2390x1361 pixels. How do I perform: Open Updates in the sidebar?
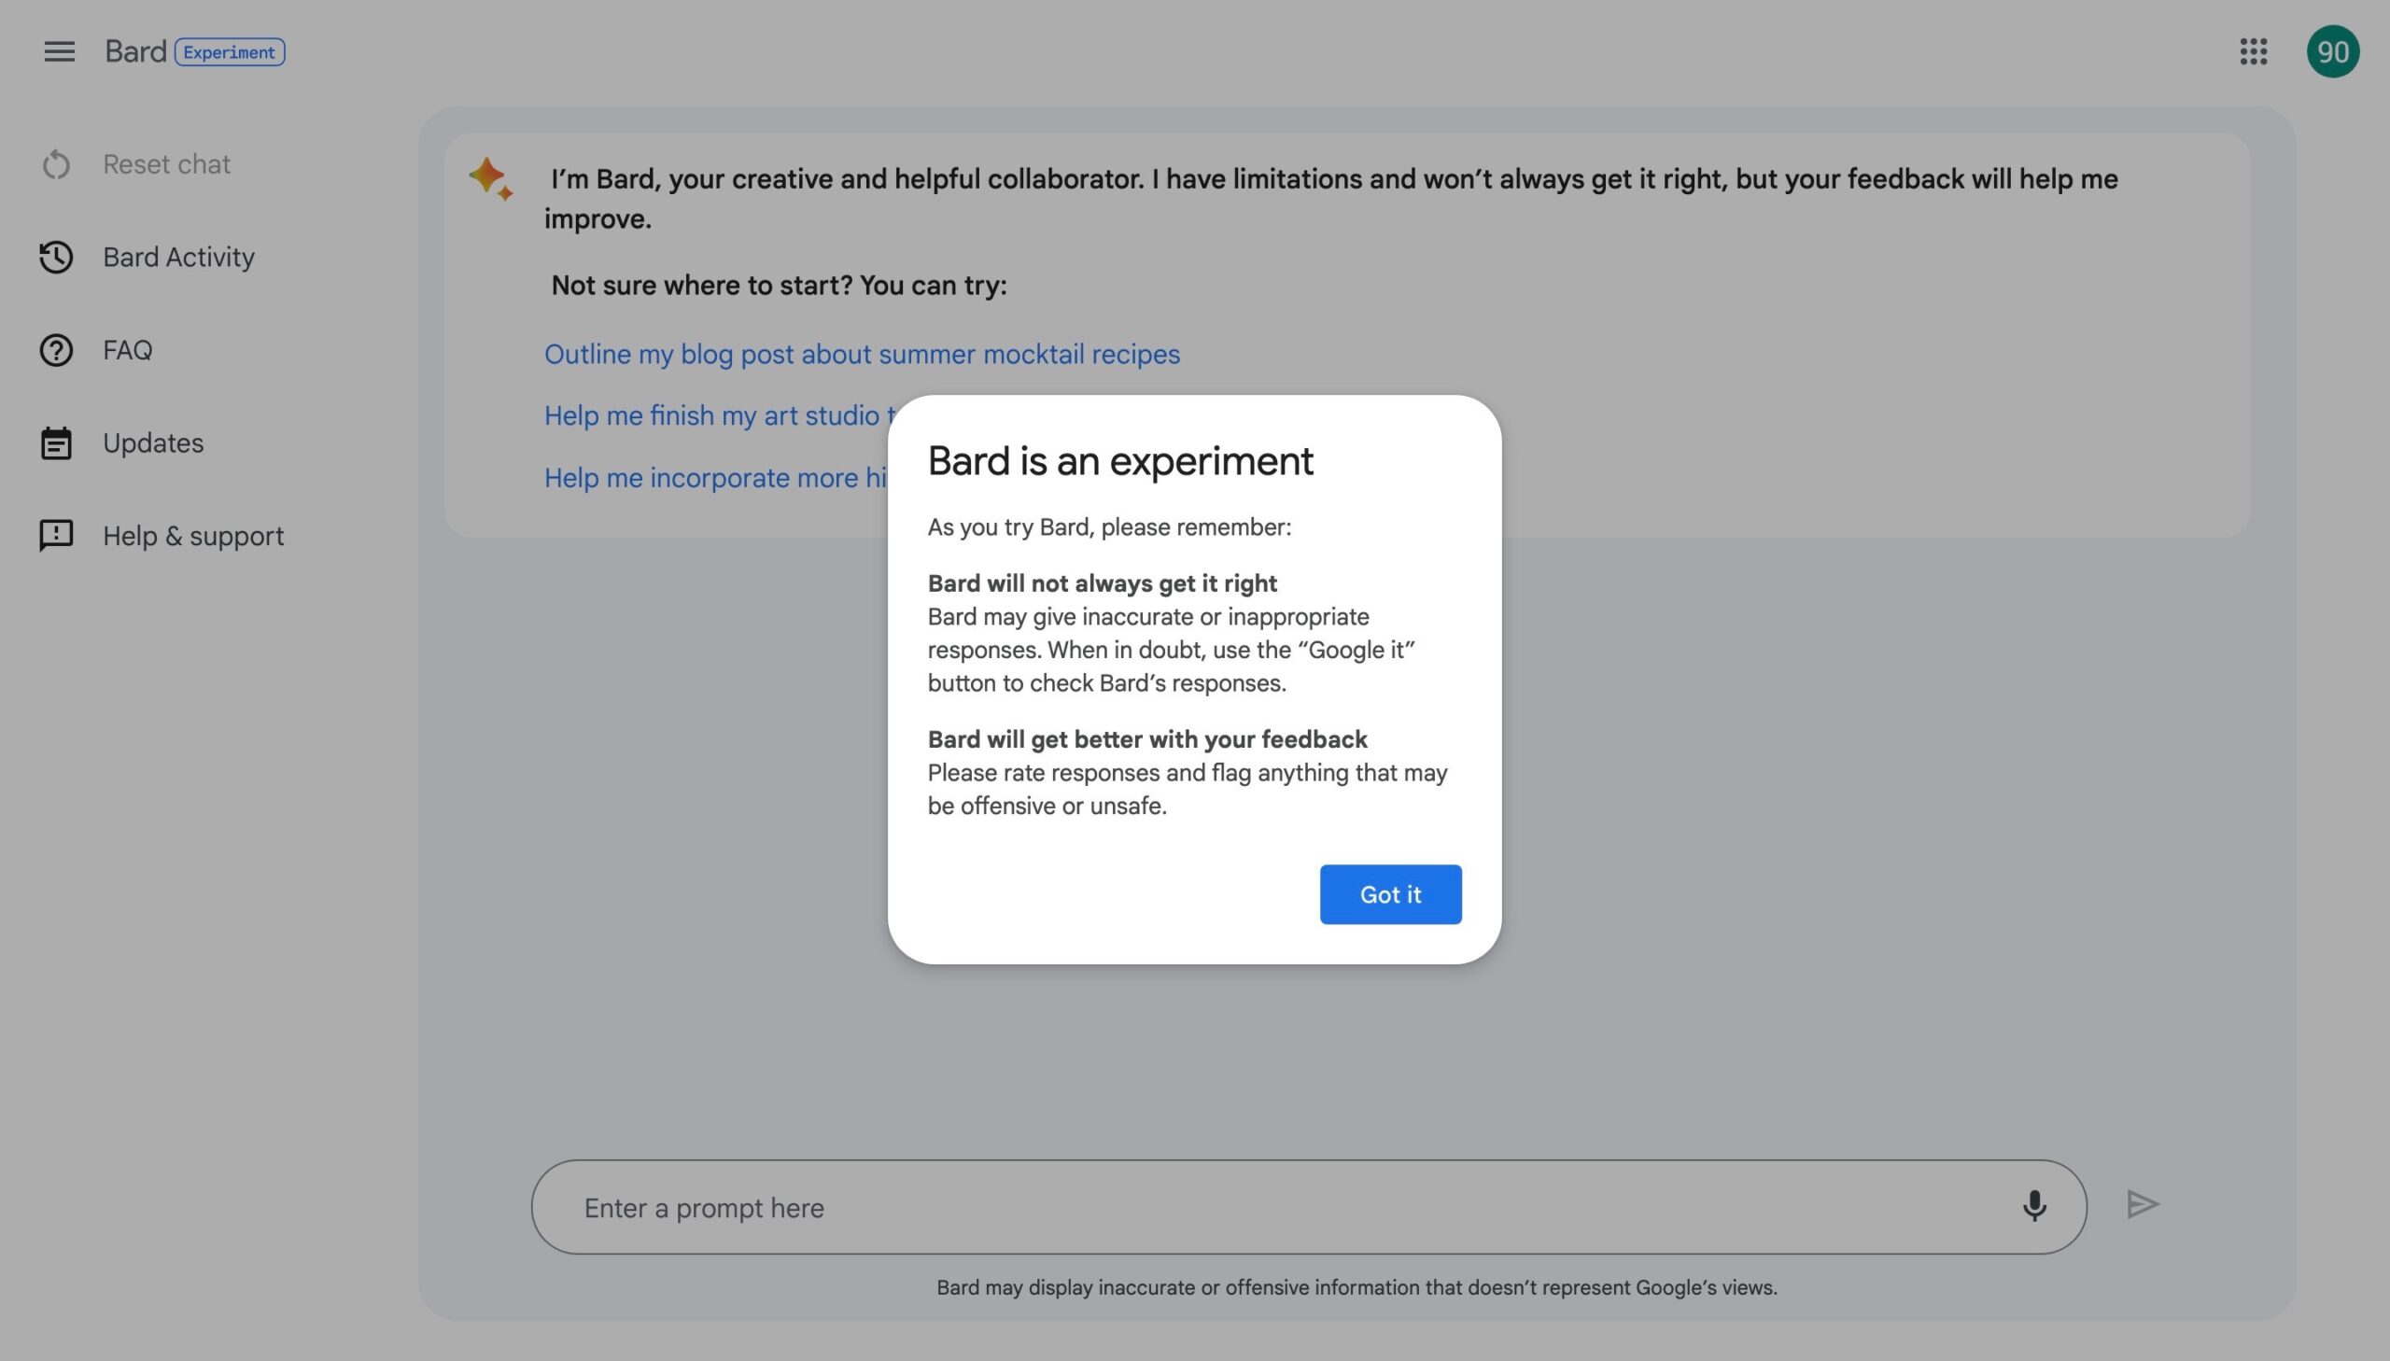coord(153,443)
